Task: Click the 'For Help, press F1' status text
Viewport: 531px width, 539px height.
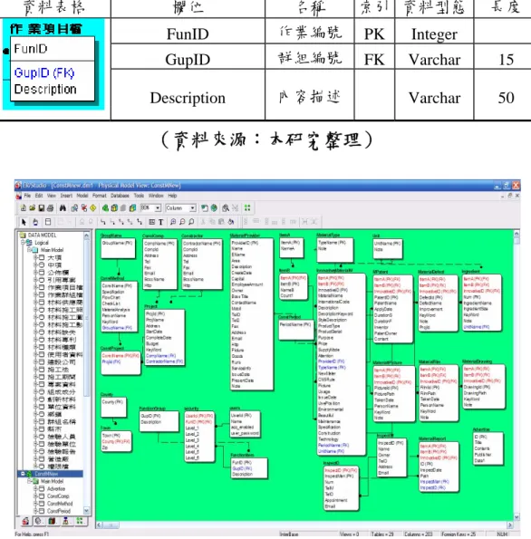Action: [32, 534]
